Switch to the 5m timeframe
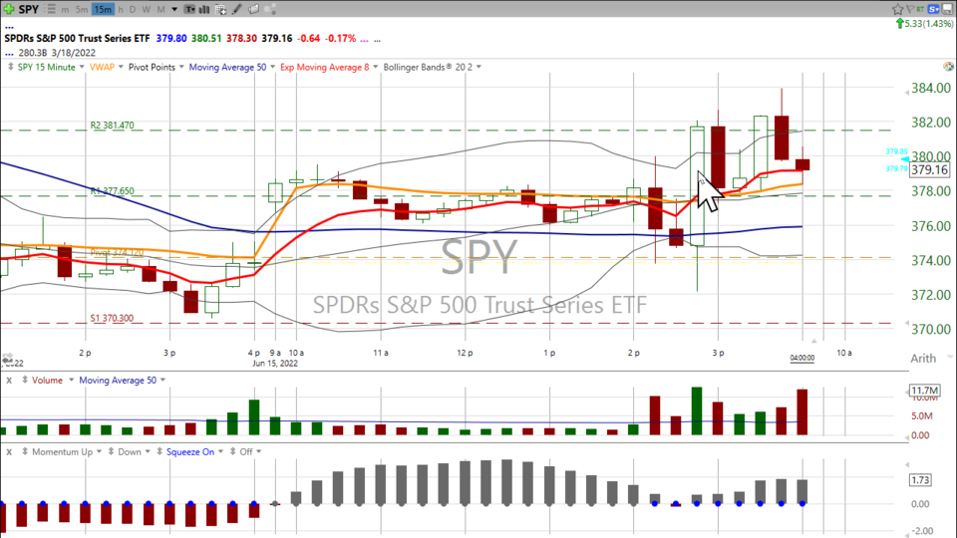Image resolution: width=957 pixels, height=538 pixels. tap(82, 9)
